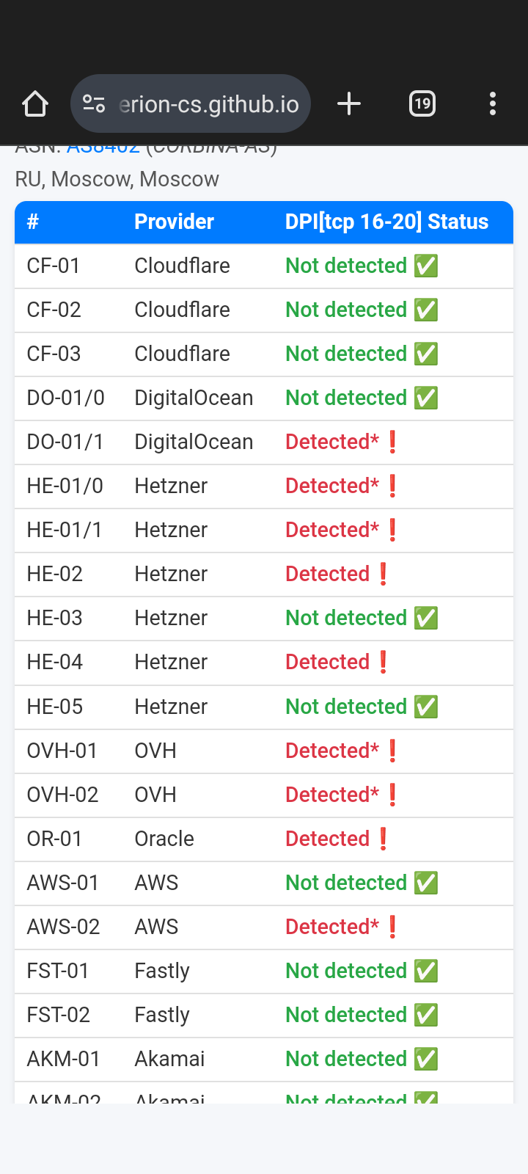Click the Provider column header
Screen dimensions: 528x1174
click(x=174, y=222)
